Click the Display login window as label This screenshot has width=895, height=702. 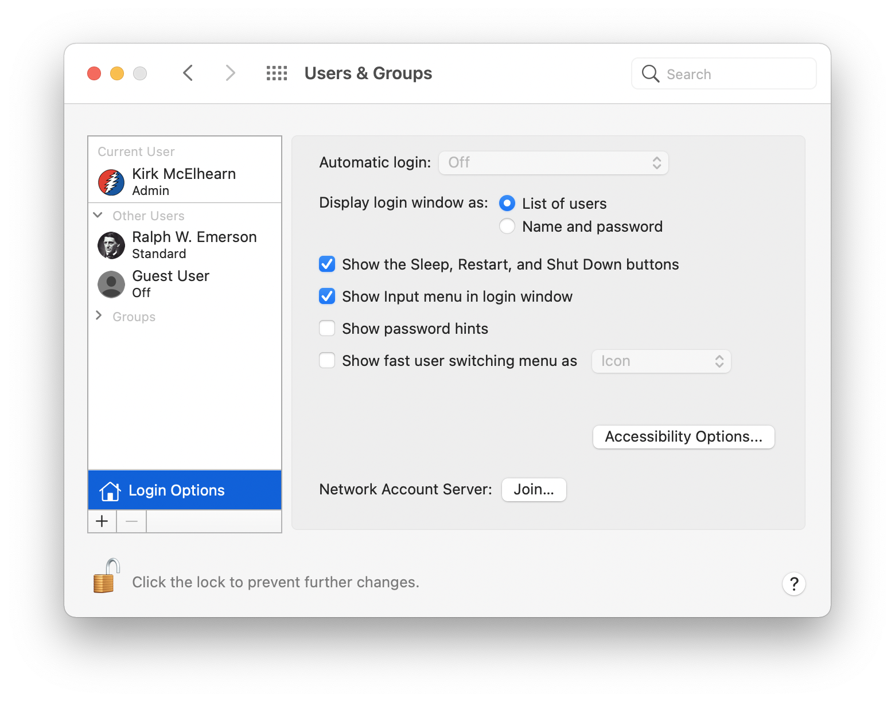pyautogui.click(x=403, y=202)
